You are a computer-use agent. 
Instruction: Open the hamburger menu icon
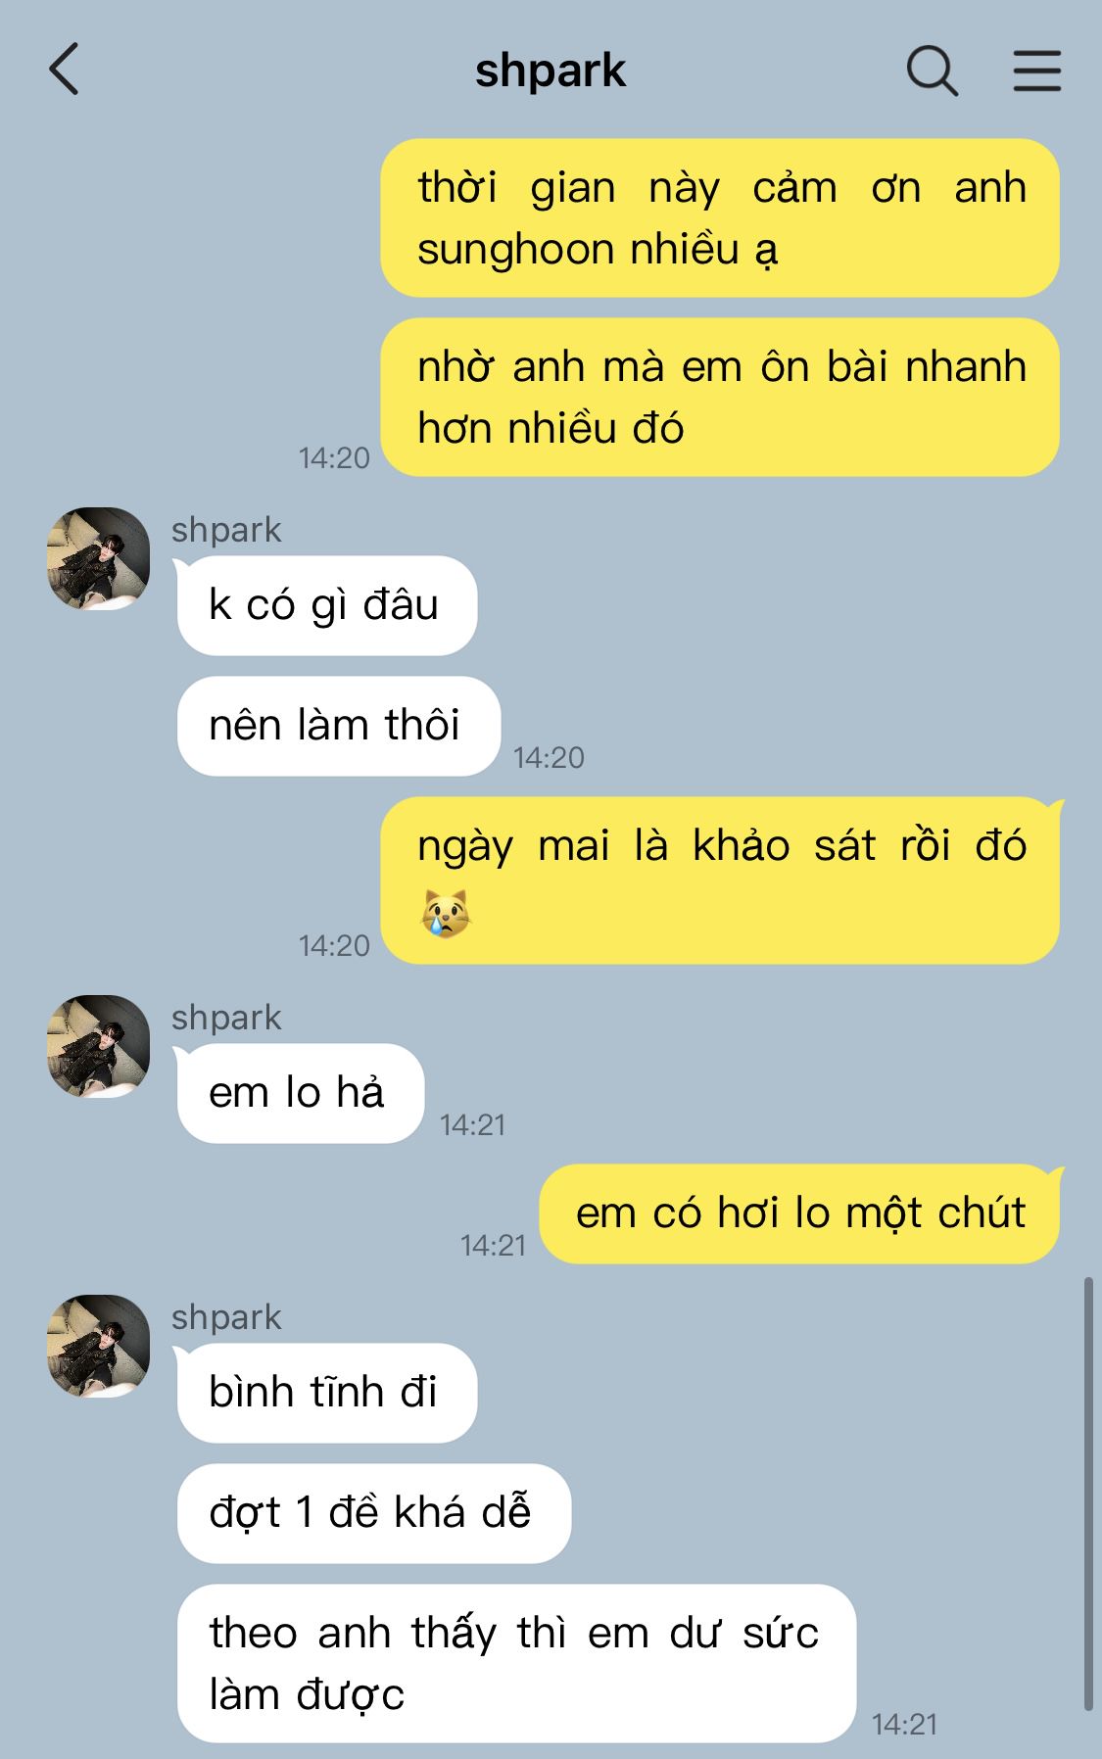[1036, 71]
